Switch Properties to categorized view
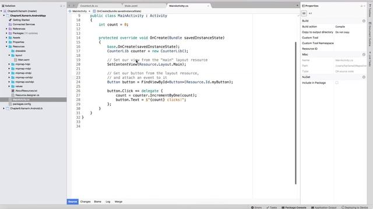 coord(304,13)
